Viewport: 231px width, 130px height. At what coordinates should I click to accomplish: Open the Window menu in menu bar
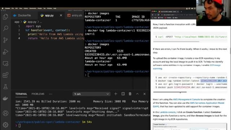(x=49, y=8)
